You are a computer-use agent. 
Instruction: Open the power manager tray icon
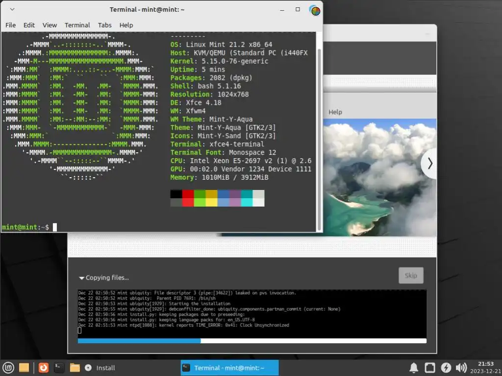(446, 368)
